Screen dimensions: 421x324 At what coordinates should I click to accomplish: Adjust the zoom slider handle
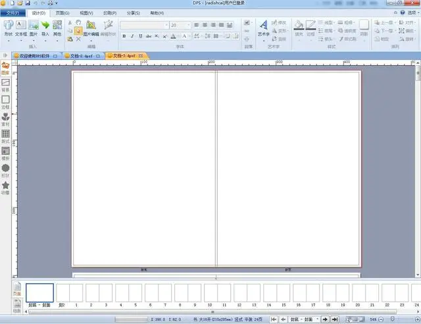(x=393, y=319)
